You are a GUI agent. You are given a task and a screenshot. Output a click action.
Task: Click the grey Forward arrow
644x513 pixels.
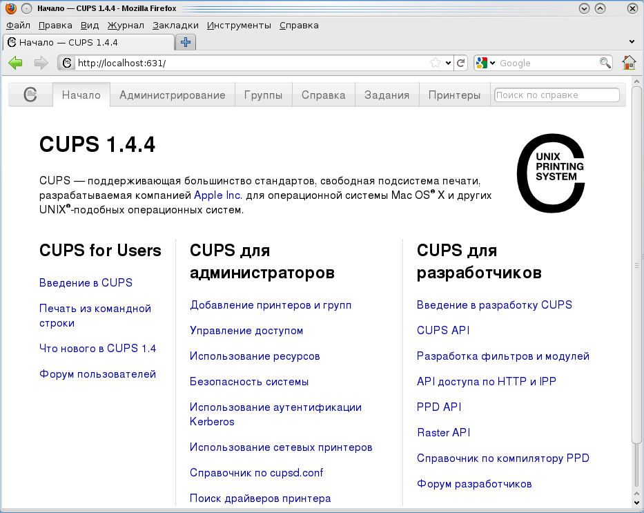41,63
